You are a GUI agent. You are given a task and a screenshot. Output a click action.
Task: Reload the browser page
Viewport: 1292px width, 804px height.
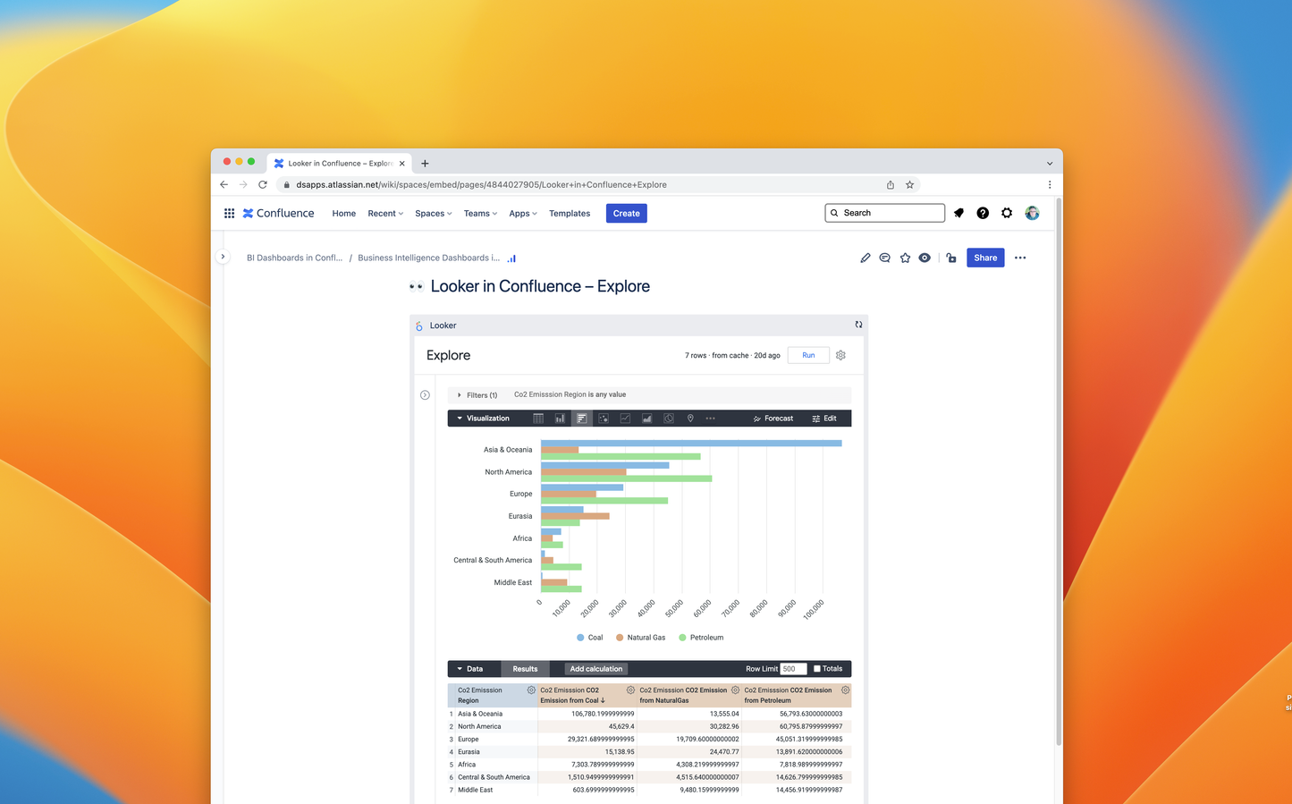262,185
